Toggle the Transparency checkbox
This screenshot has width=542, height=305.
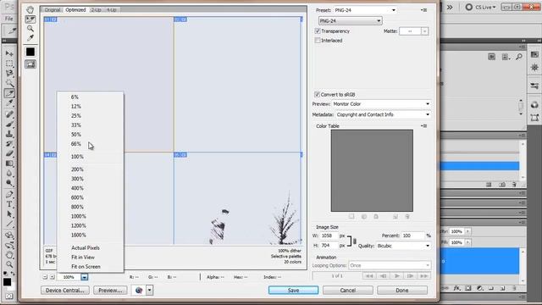coord(318,31)
